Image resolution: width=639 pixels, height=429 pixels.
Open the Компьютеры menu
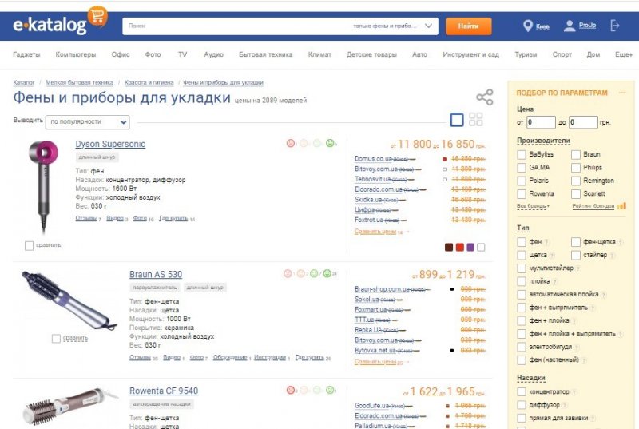point(76,54)
